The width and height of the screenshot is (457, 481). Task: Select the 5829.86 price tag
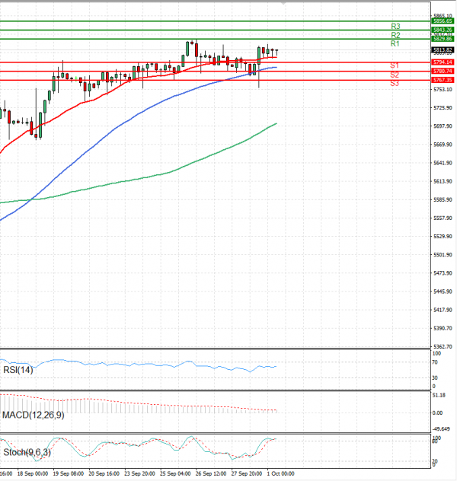click(x=443, y=39)
